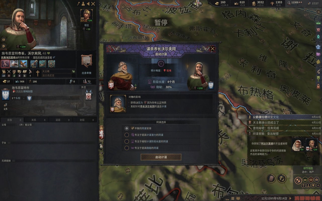Screen dimensions: 322x201
Task: Click the liege portrait labeled 领主
Action: 87,16
